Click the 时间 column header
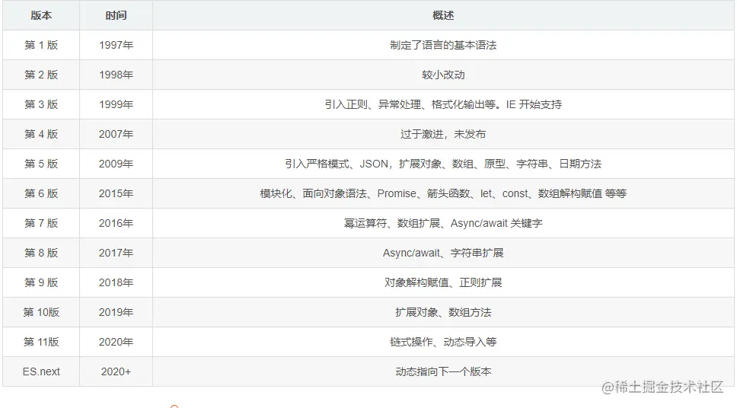Screen dimensions: 737x408 (116, 15)
